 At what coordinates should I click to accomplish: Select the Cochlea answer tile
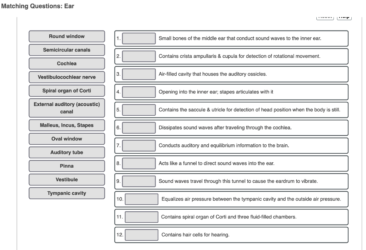click(66, 63)
